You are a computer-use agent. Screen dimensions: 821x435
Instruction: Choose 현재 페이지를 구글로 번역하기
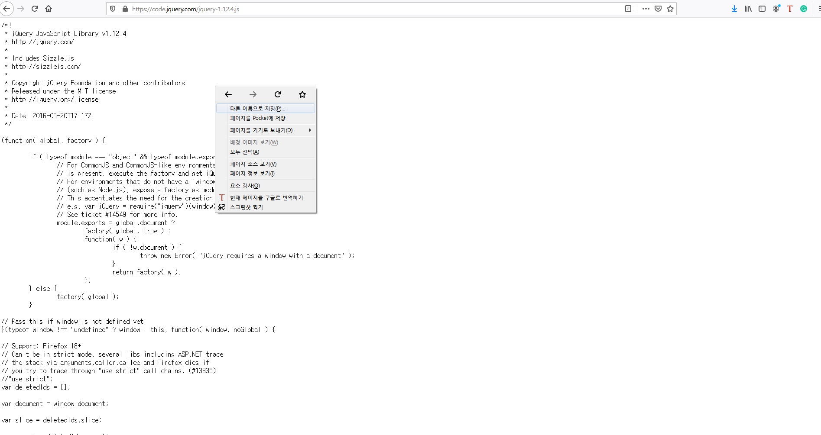(266, 198)
